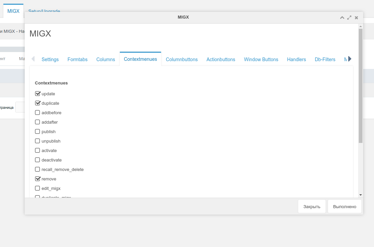Open the Actionbuttons tab
Viewport: 374px width, 247px height.
(221, 59)
